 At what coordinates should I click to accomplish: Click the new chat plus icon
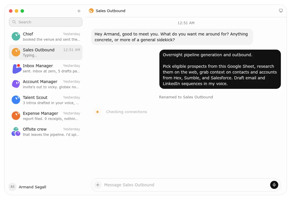[79, 11]
